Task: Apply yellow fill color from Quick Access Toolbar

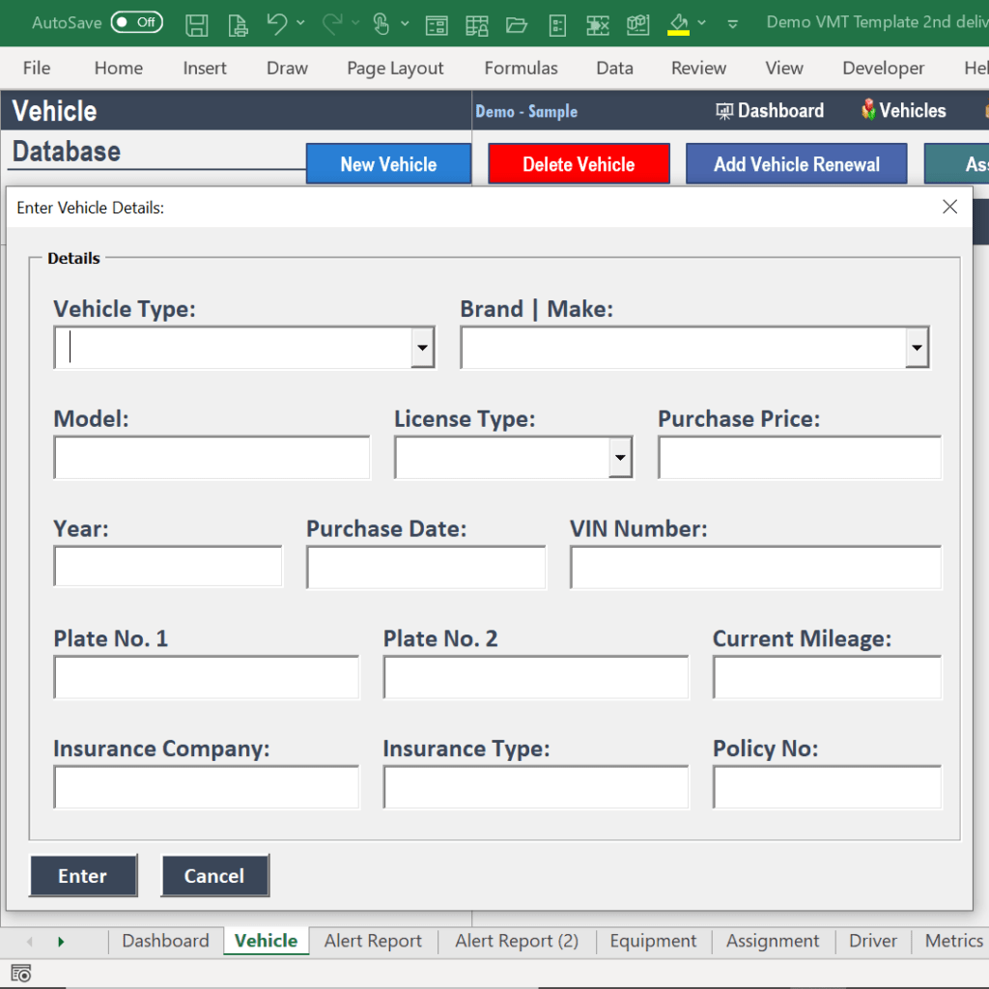Action: [676, 22]
